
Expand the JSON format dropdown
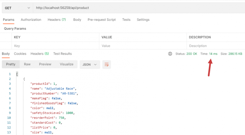pos(90,65)
